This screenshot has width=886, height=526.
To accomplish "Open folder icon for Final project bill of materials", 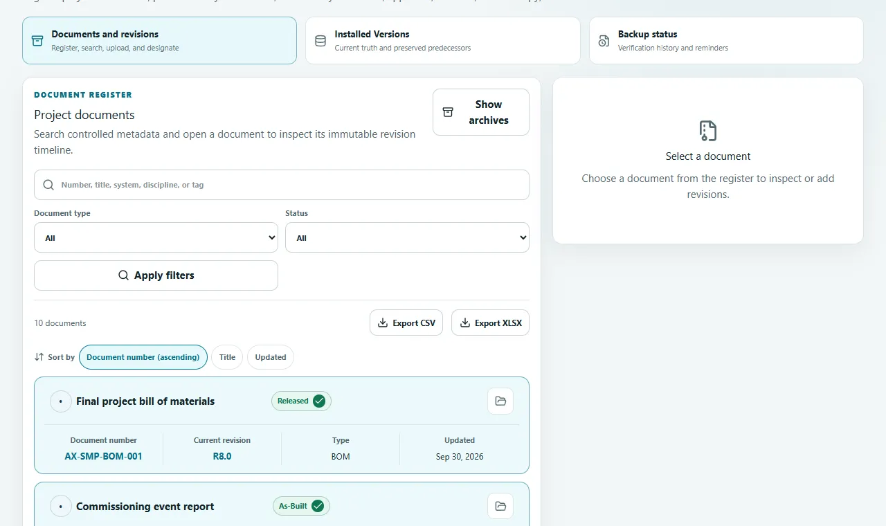I will point(500,401).
